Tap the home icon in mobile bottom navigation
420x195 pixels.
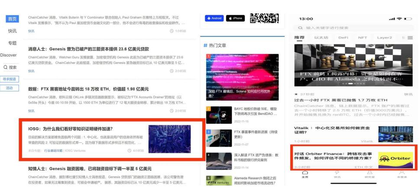tap(305, 173)
